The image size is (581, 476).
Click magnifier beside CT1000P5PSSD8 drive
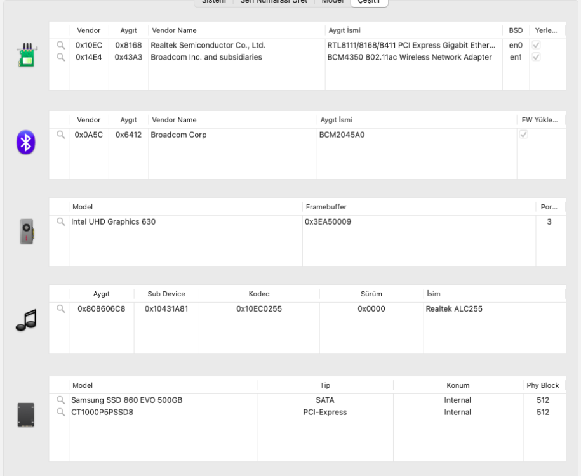61,412
